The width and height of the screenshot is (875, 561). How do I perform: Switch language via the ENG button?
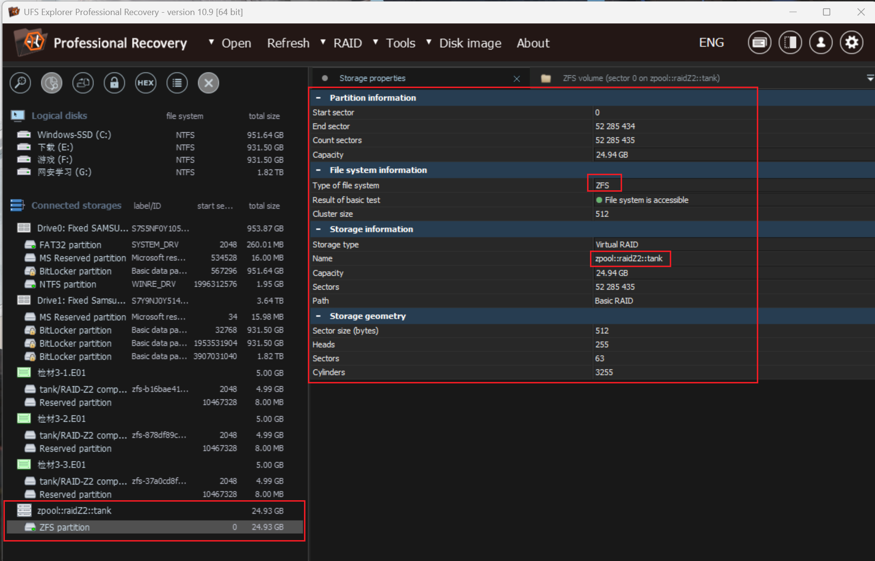[711, 43]
